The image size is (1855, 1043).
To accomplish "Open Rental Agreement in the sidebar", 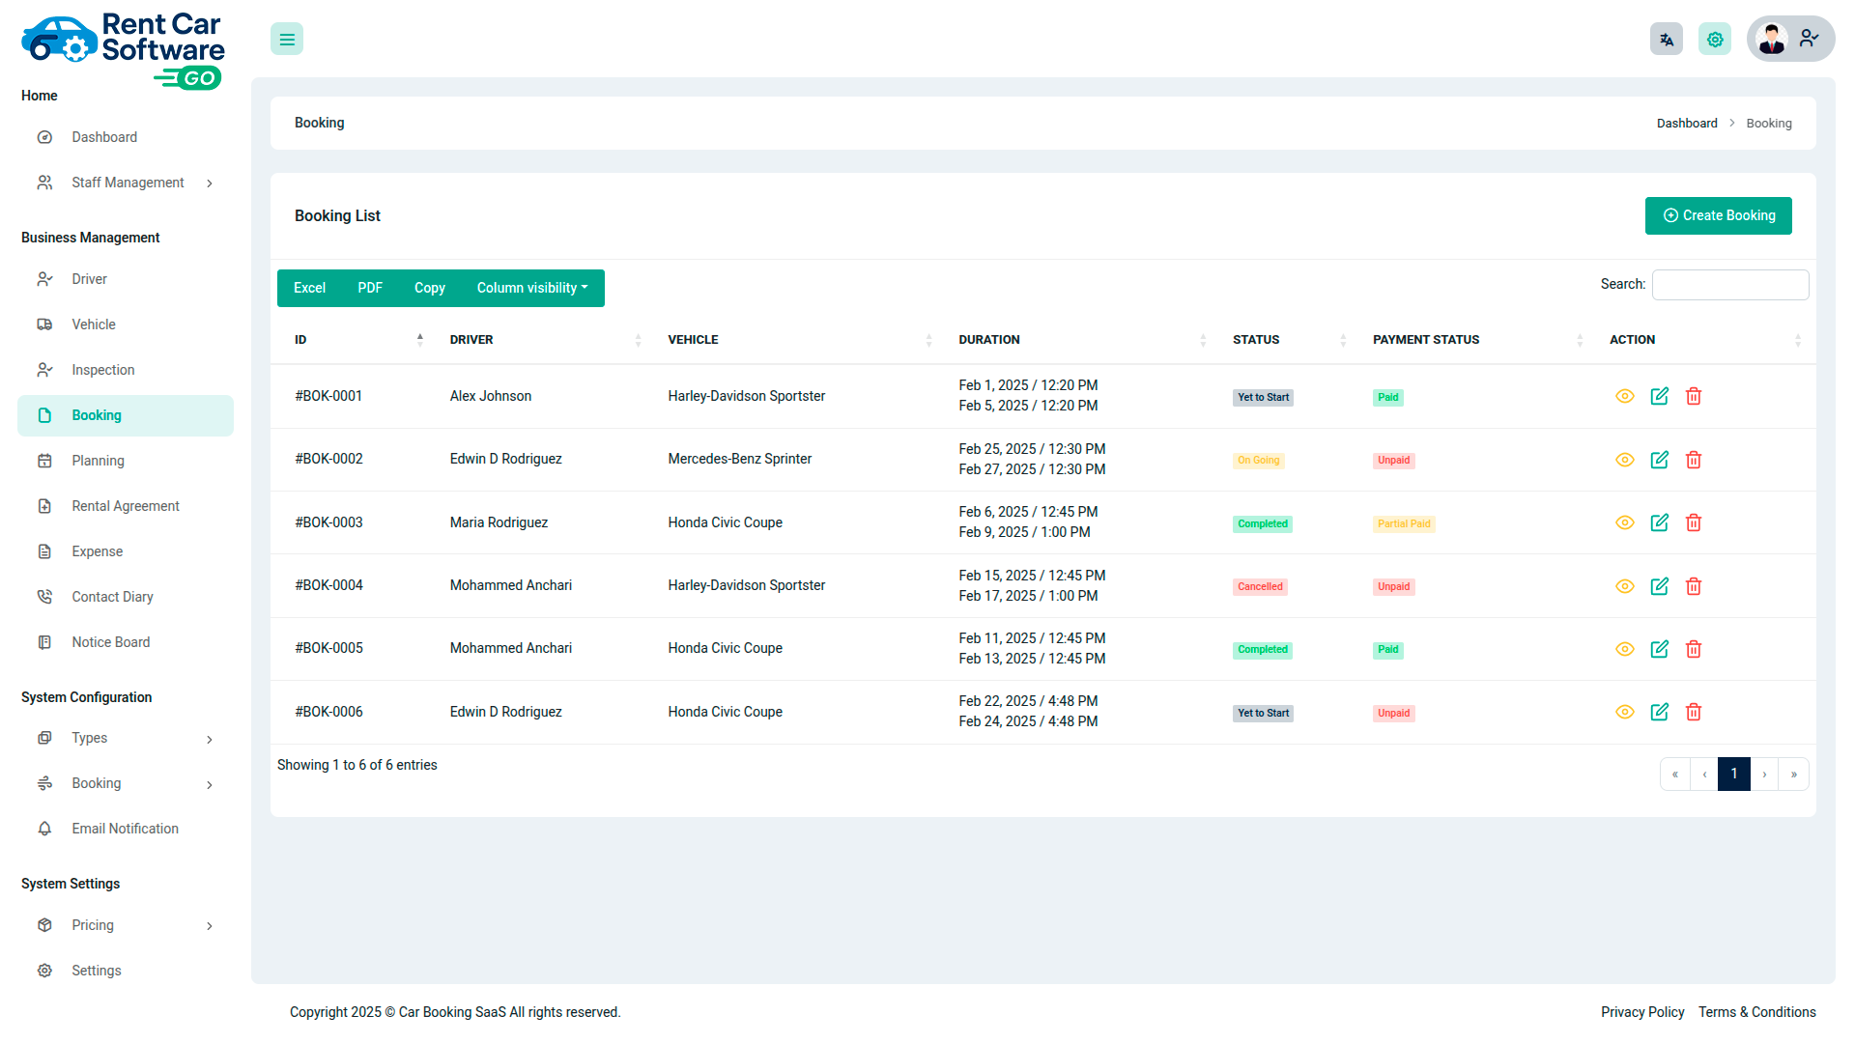I will click(126, 506).
